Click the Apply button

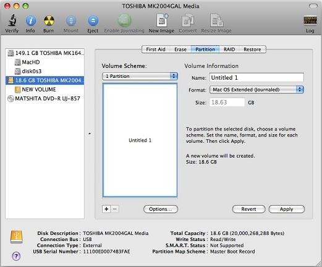click(287, 209)
